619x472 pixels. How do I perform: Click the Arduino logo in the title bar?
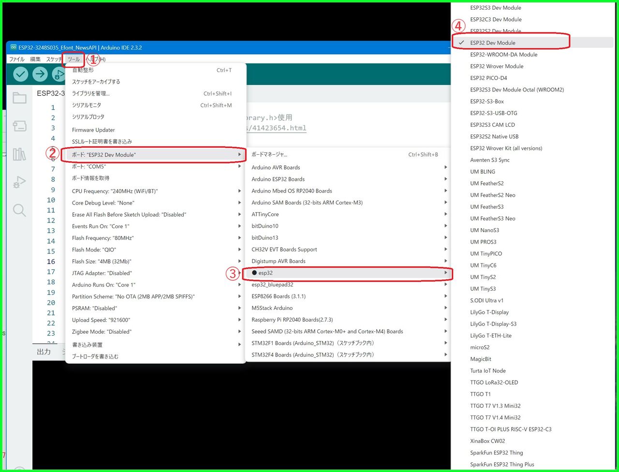point(13,47)
